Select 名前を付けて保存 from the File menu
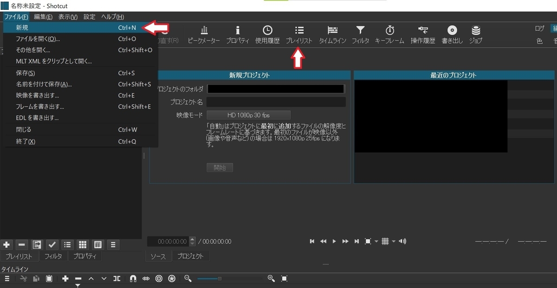The width and height of the screenshot is (557, 288). tap(46, 84)
